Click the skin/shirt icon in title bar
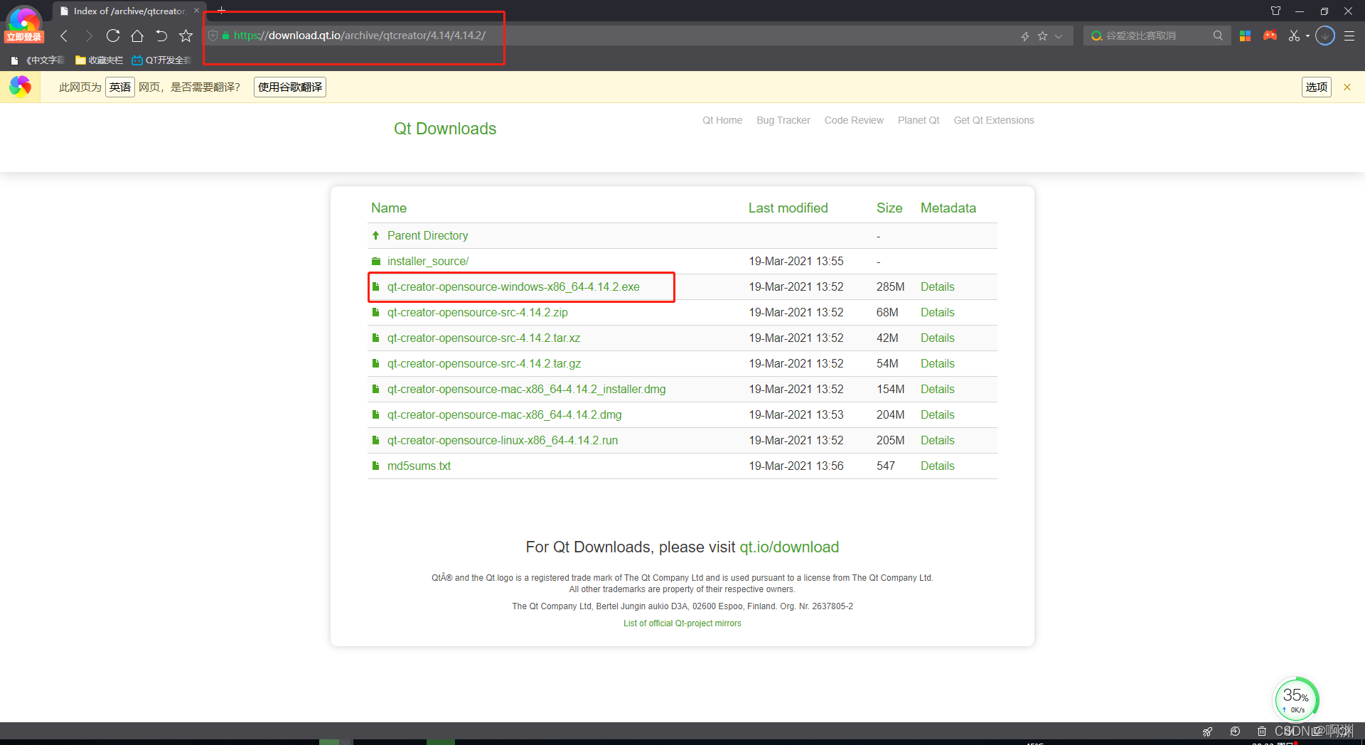 coord(1275,11)
